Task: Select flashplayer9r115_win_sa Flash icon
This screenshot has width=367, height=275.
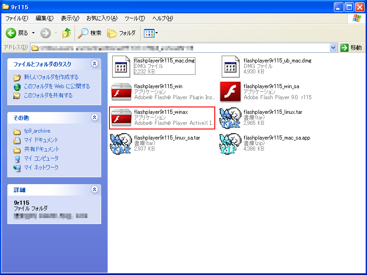Action: point(230,91)
